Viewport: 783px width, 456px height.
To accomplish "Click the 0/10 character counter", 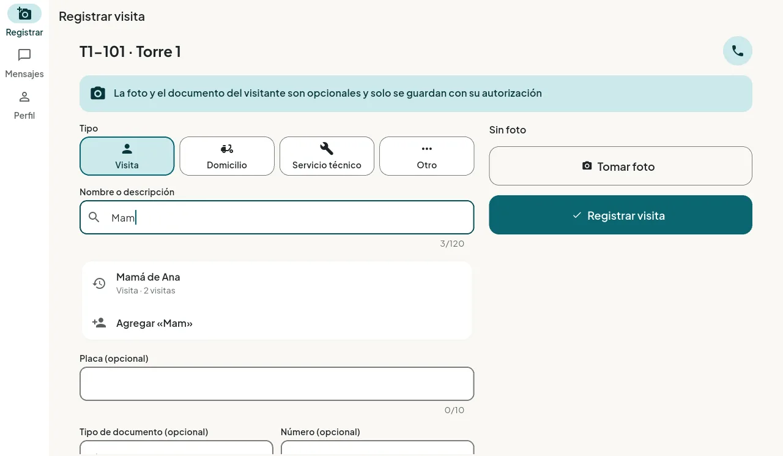I will (x=455, y=410).
